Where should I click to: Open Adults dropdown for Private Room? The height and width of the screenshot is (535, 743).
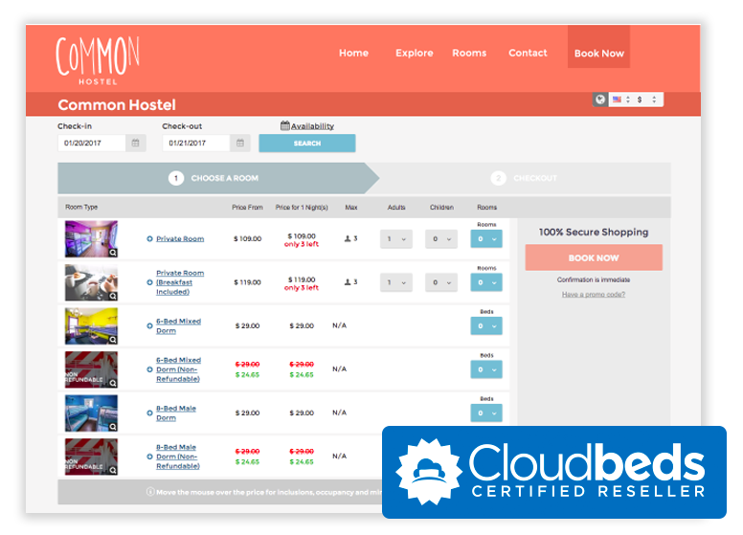(x=396, y=239)
